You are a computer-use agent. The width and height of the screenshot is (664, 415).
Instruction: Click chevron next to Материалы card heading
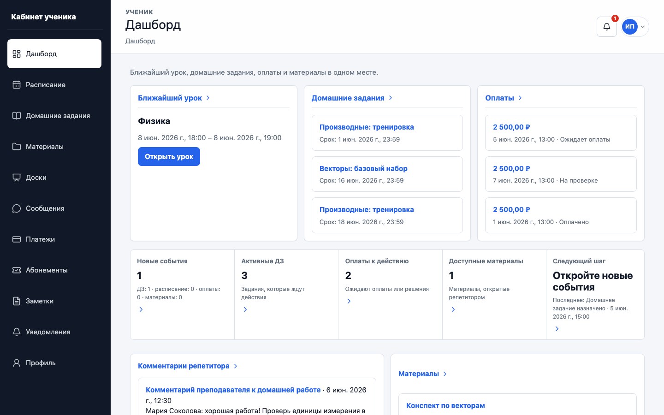[x=445, y=374]
